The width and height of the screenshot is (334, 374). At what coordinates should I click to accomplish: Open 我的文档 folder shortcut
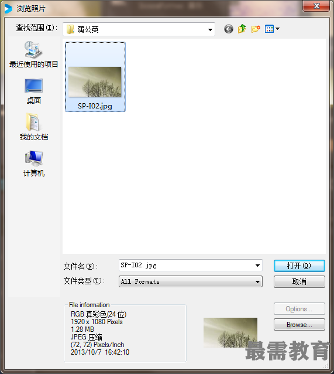[33, 127]
